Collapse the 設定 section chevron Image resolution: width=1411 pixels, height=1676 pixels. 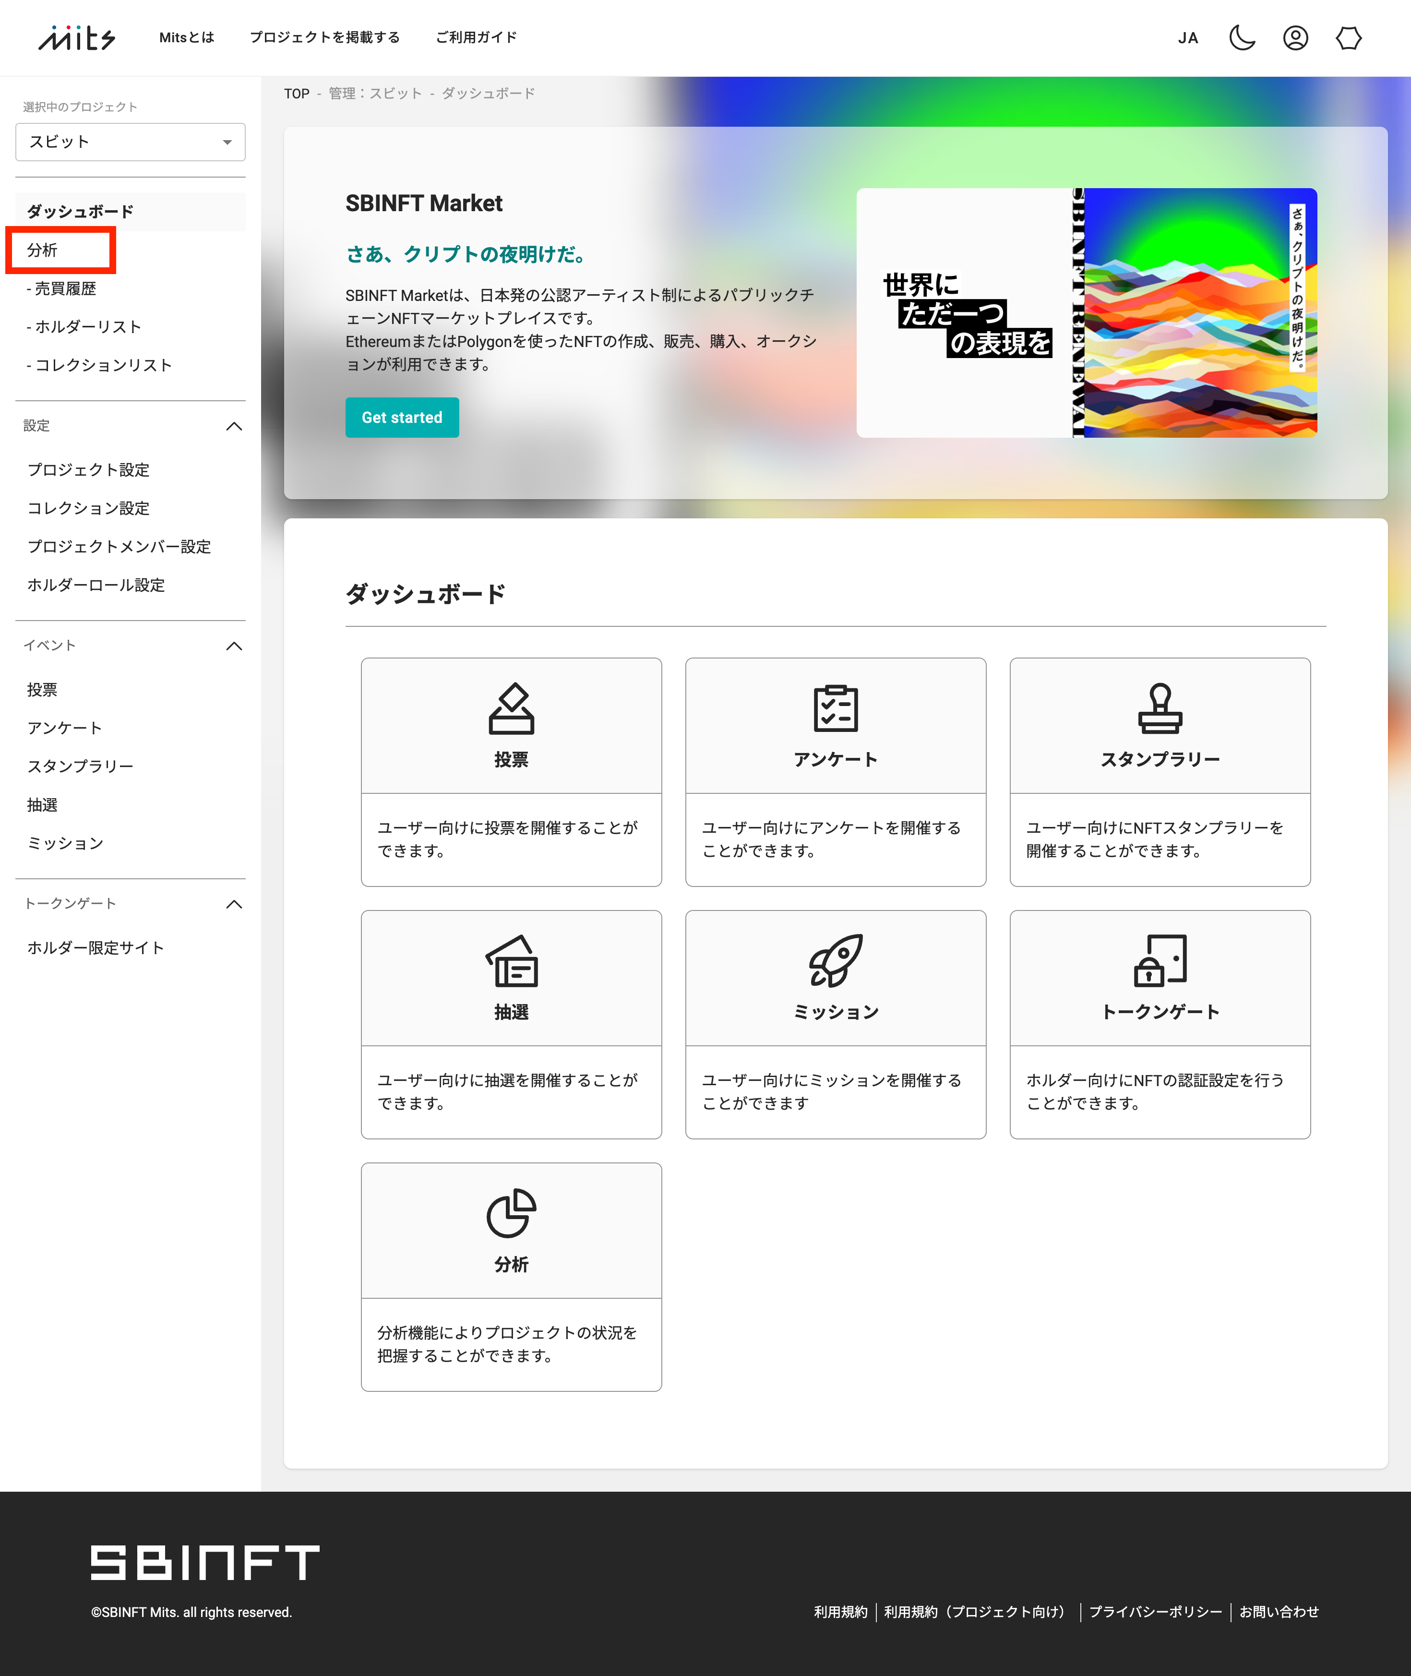234,426
